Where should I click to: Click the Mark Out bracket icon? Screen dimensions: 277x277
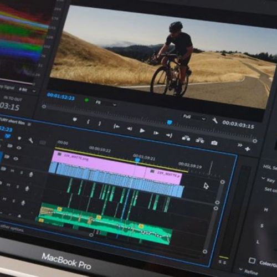pyautogui.click(x=100, y=124)
